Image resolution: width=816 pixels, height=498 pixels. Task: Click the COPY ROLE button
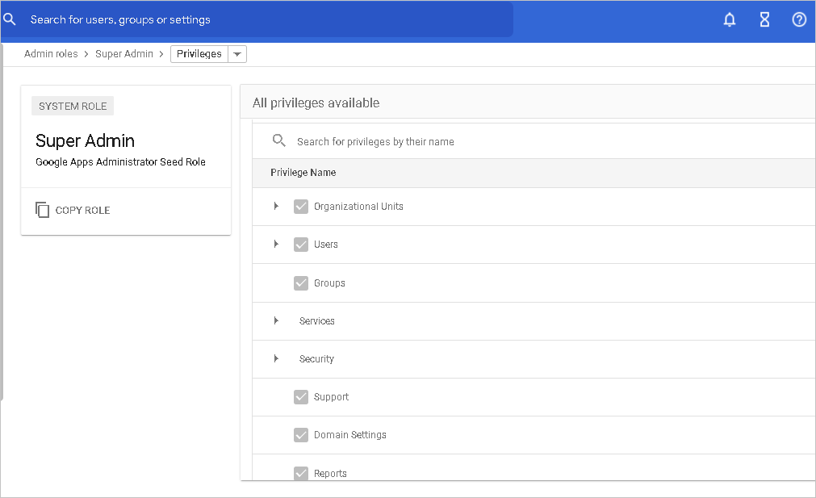(x=82, y=210)
